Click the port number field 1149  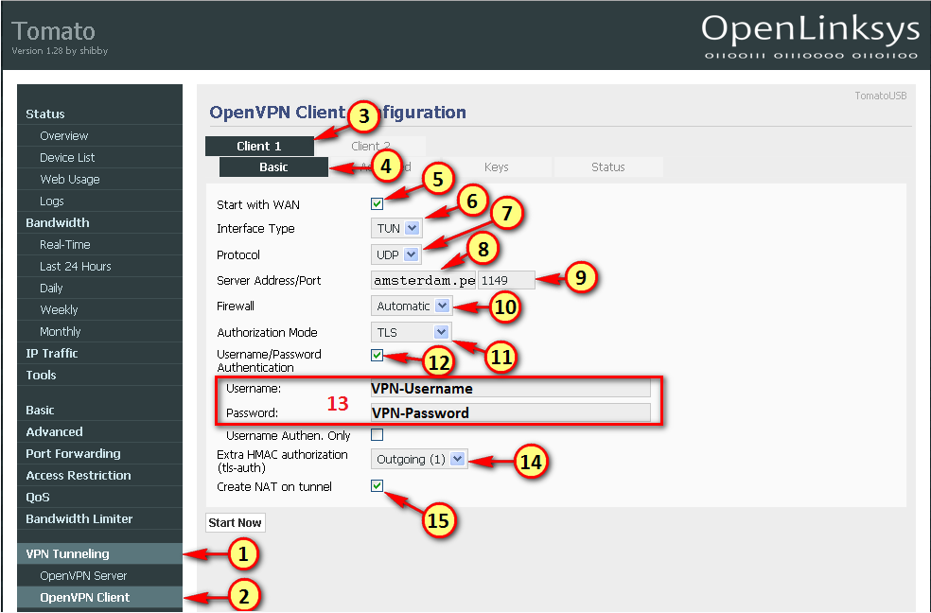pos(506,280)
